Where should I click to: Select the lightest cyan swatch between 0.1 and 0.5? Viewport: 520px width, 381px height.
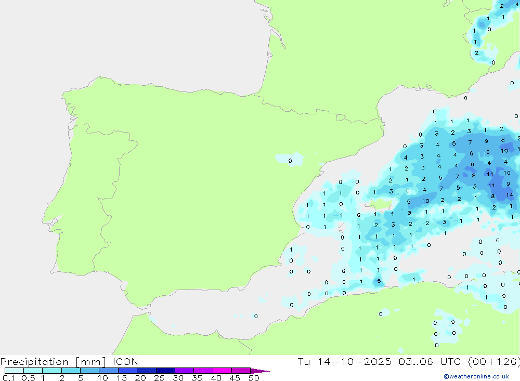[14, 371]
